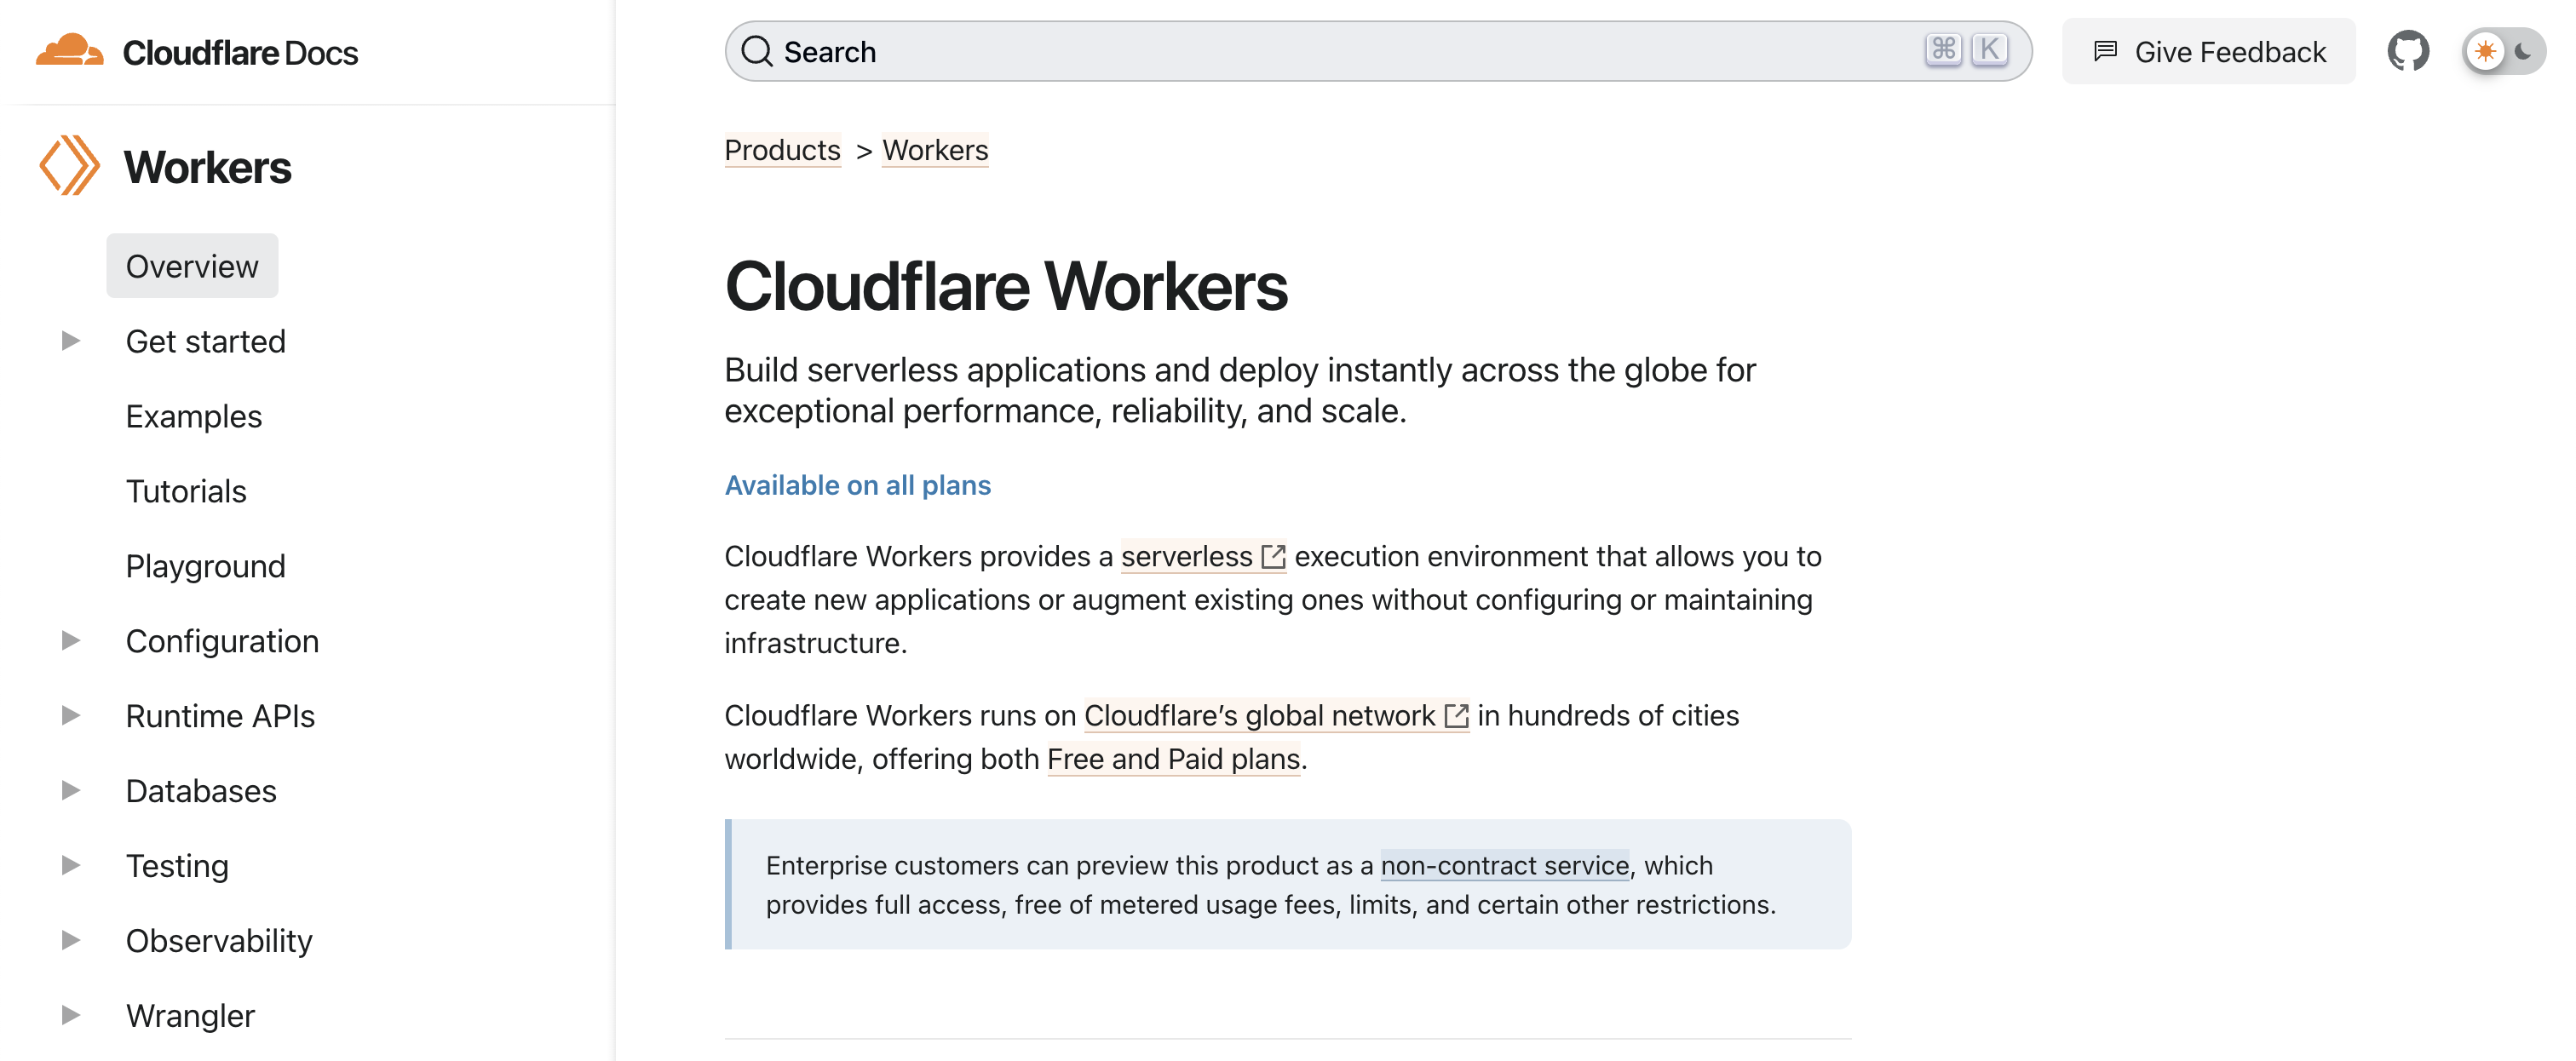The image size is (2576, 1061).
Task: Expand the Wrangler section arrow
Action: [x=70, y=1016]
